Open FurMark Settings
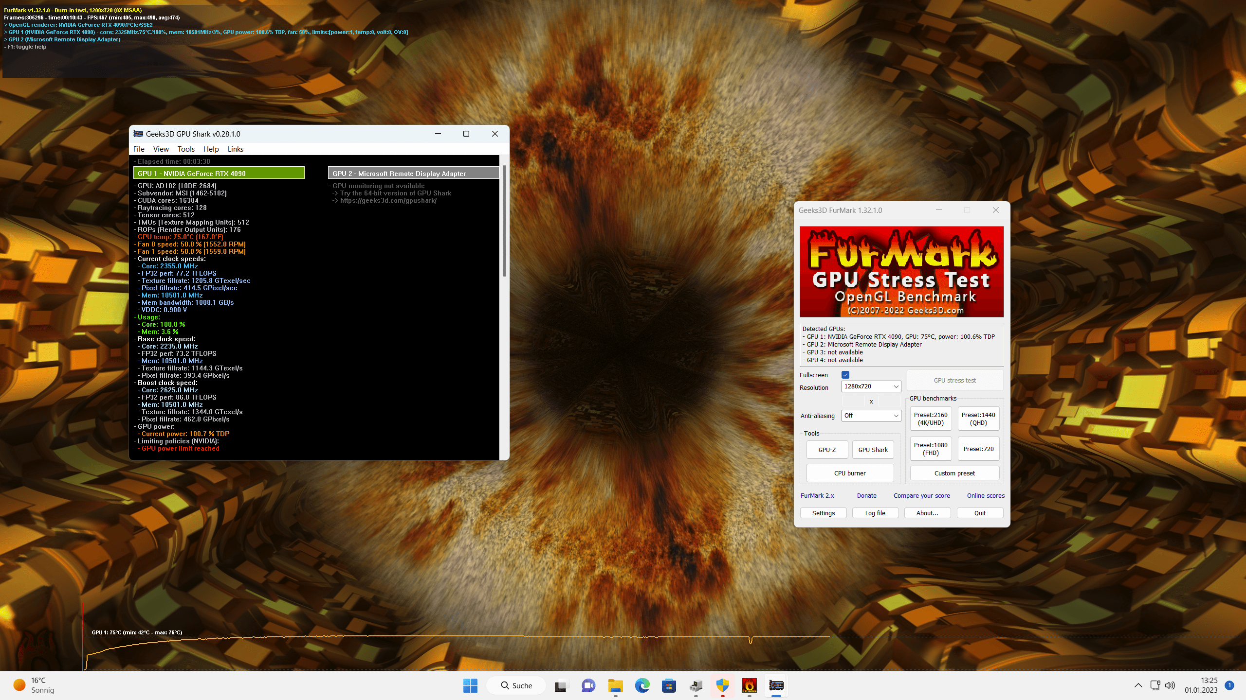 (x=824, y=513)
